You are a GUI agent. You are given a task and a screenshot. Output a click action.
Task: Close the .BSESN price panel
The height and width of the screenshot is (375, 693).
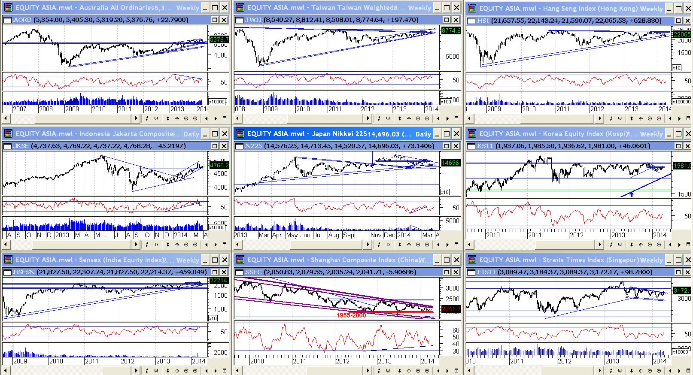224,272
